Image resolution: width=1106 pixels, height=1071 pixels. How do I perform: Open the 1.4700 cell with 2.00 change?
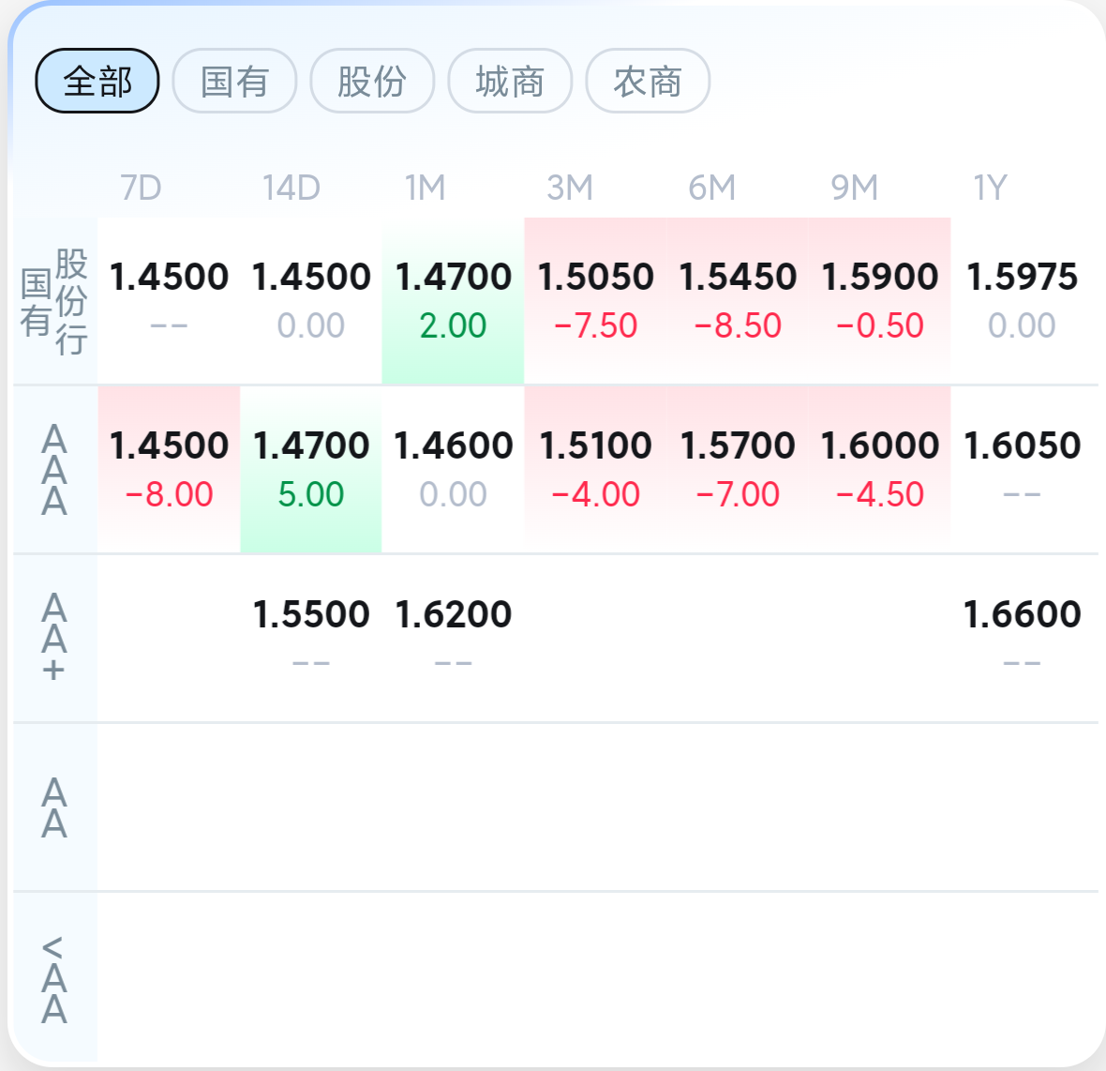[453, 301]
